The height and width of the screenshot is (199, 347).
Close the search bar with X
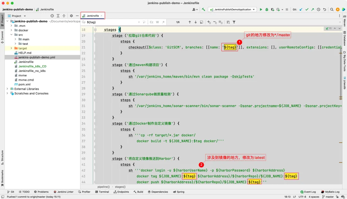pos(340,22)
